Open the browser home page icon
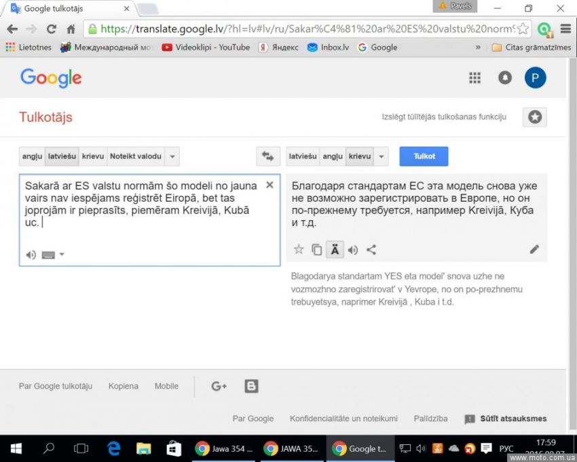 [x=71, y=29]
